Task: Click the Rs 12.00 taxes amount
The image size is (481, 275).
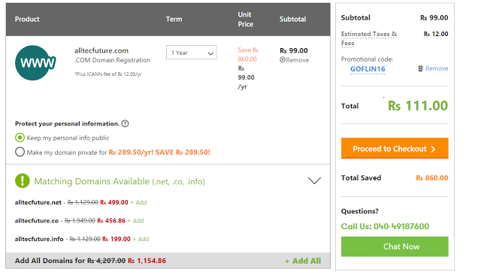Action: 436,34
